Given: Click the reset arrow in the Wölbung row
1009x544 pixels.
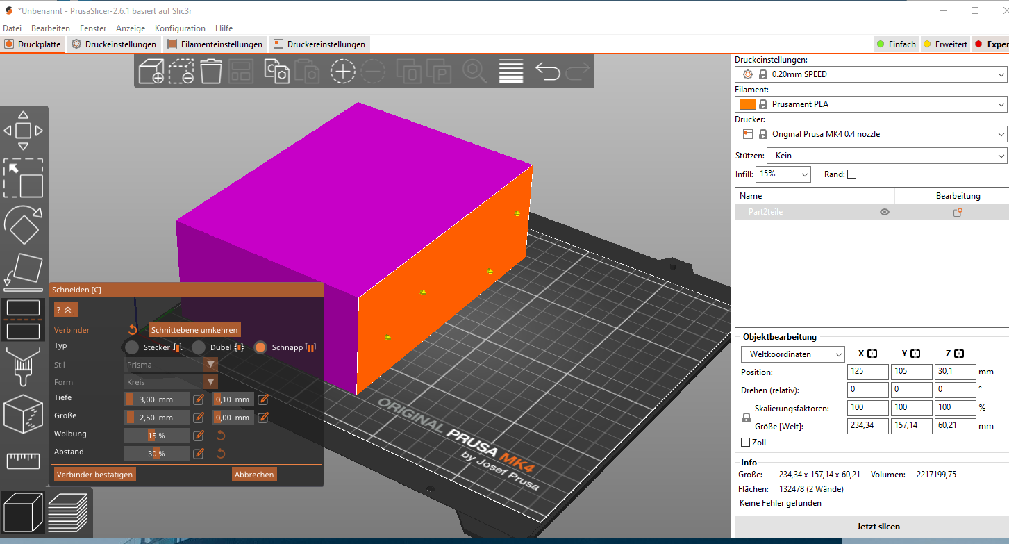Looking at the screenshot, I should click(x=221, y=436).
